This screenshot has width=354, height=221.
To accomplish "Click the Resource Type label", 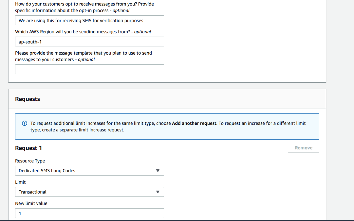I will 30,161.
